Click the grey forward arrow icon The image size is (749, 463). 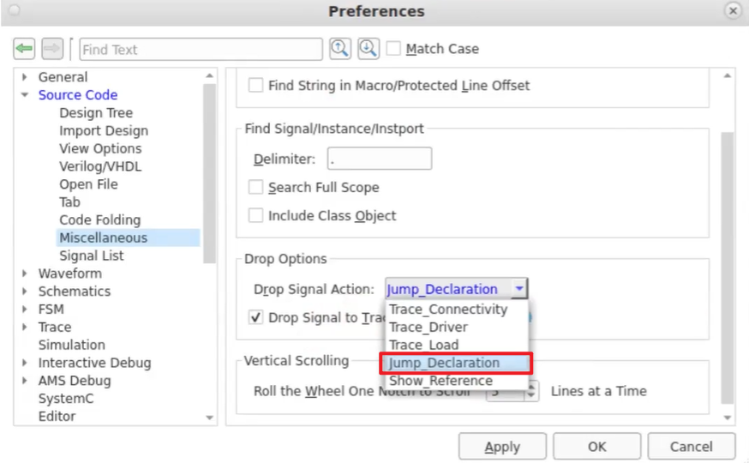(x=51, y=49)
